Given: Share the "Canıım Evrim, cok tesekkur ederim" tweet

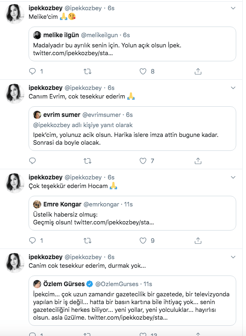Looking at the screenshot, I should (198, 161).
